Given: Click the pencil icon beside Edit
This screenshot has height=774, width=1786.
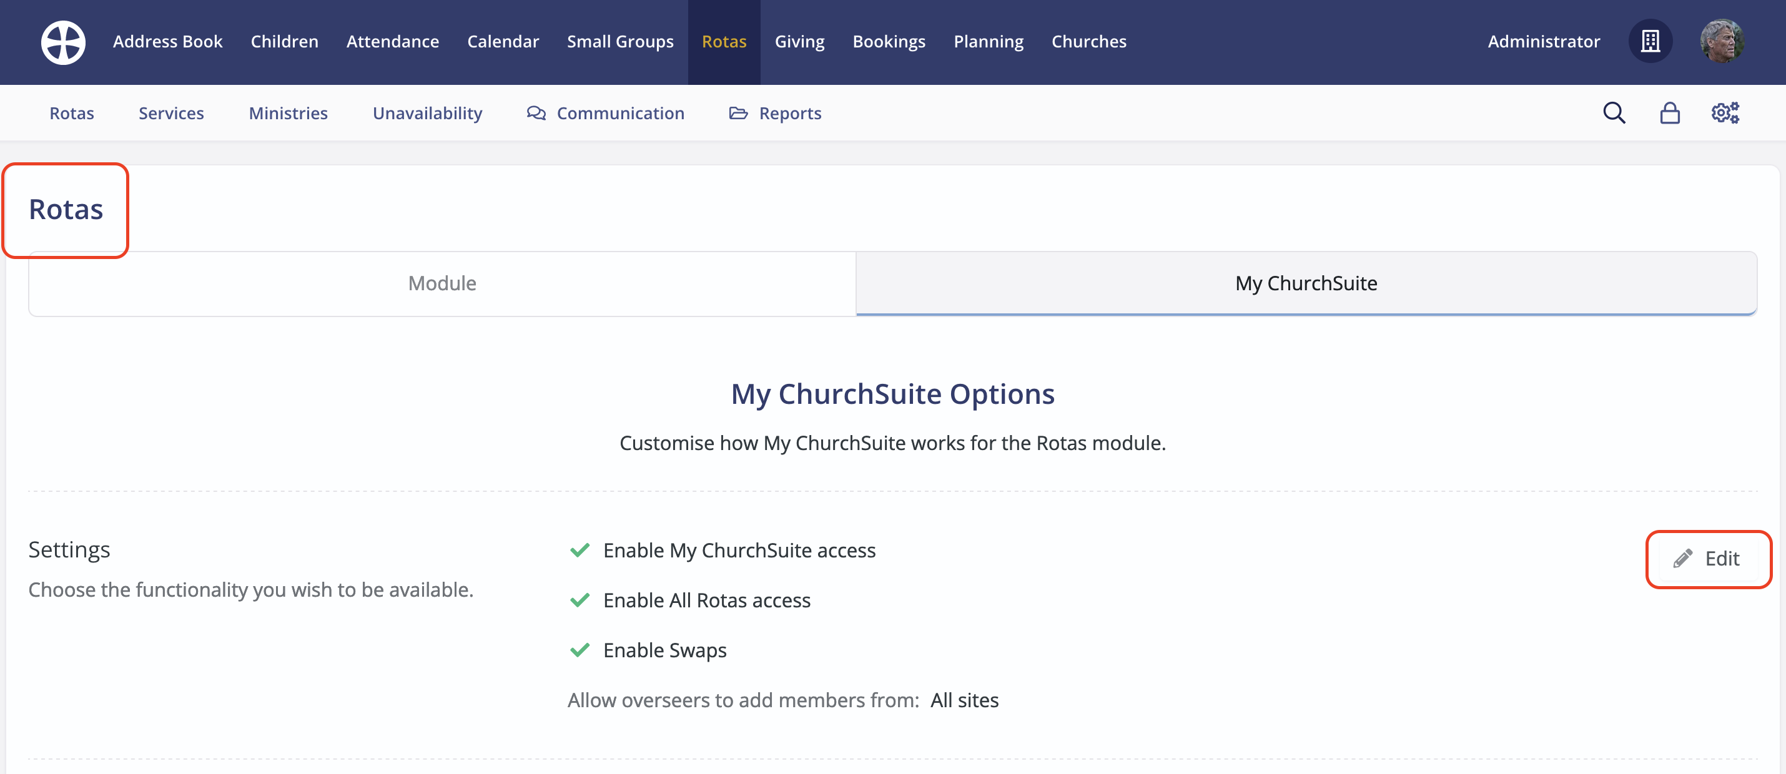Looking at the screenshot, I should [x=1683, y=559].
